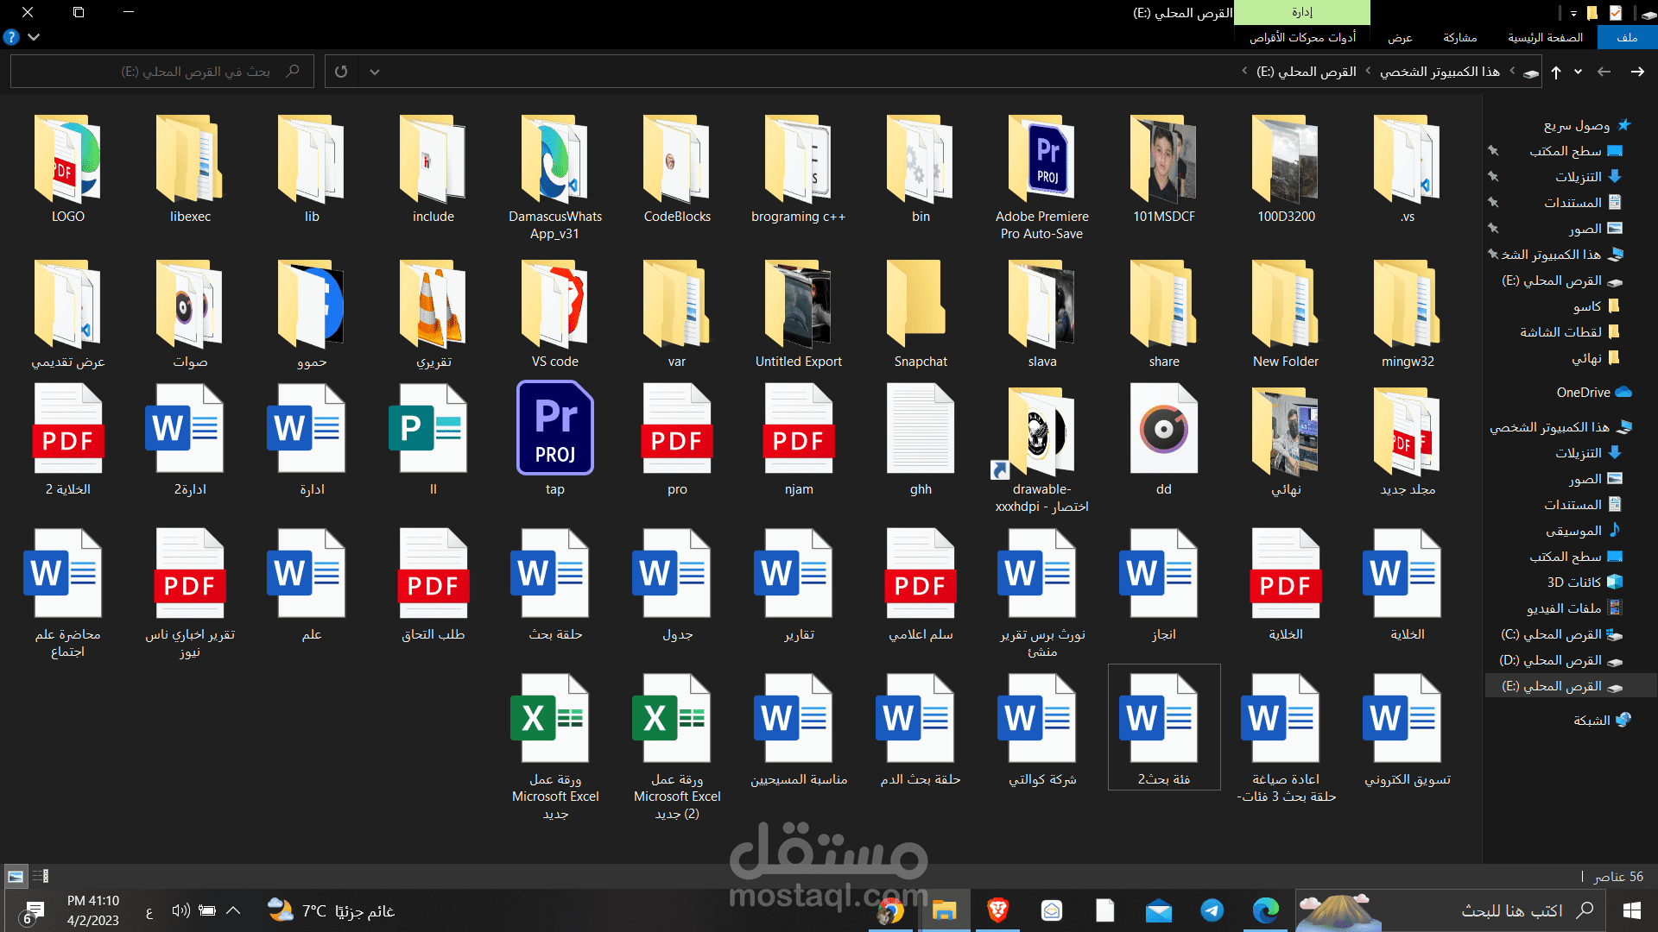Click the ملف file button
The image size is (1658, 932).
click(1627, 37)
